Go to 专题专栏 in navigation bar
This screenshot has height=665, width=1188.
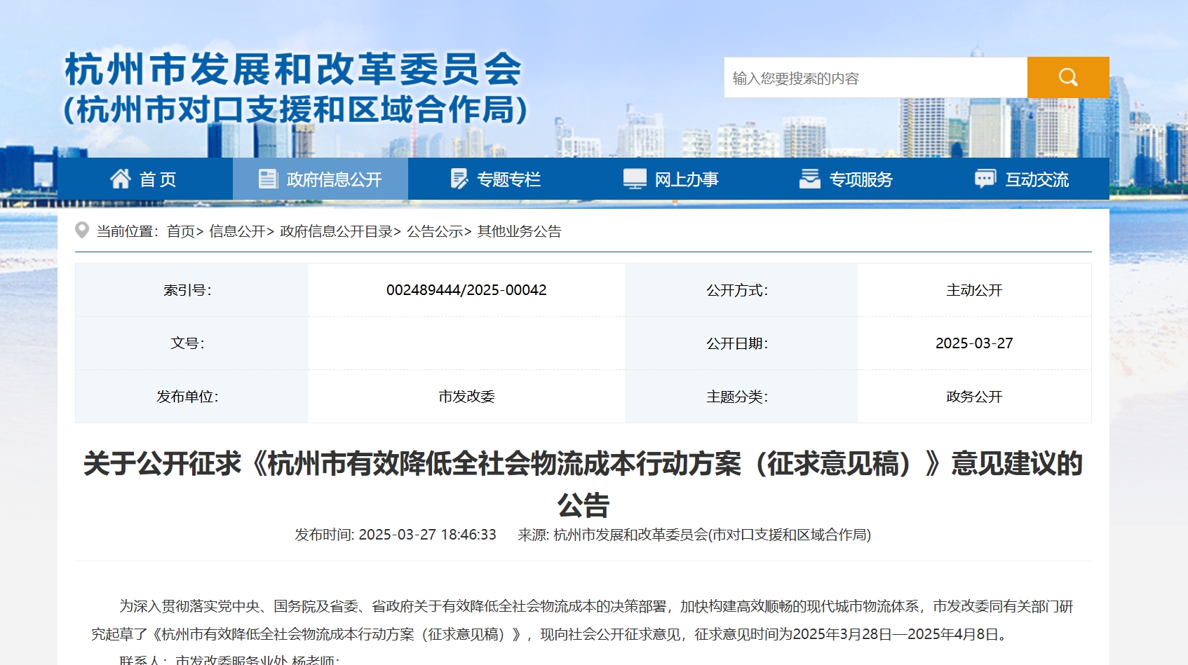(x=508, y=180)
